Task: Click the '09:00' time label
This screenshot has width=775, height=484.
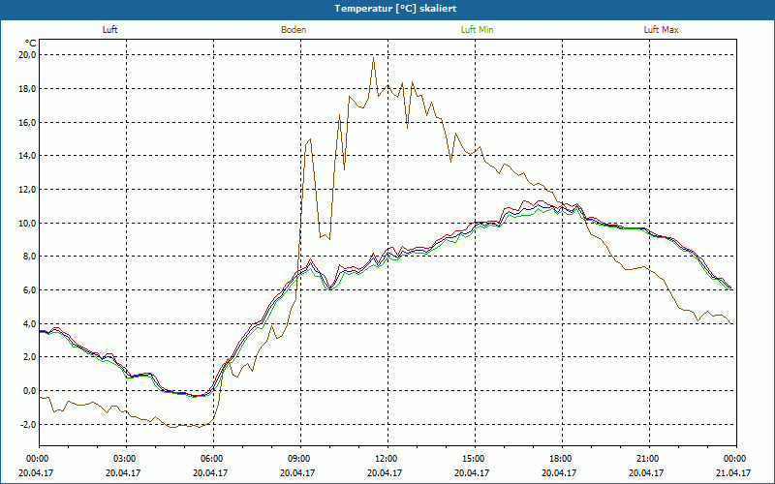Action: pos(298,459)
